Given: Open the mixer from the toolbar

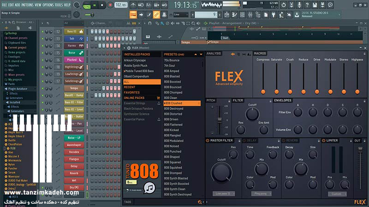Looking at the screenshot, I should (250, 15).
